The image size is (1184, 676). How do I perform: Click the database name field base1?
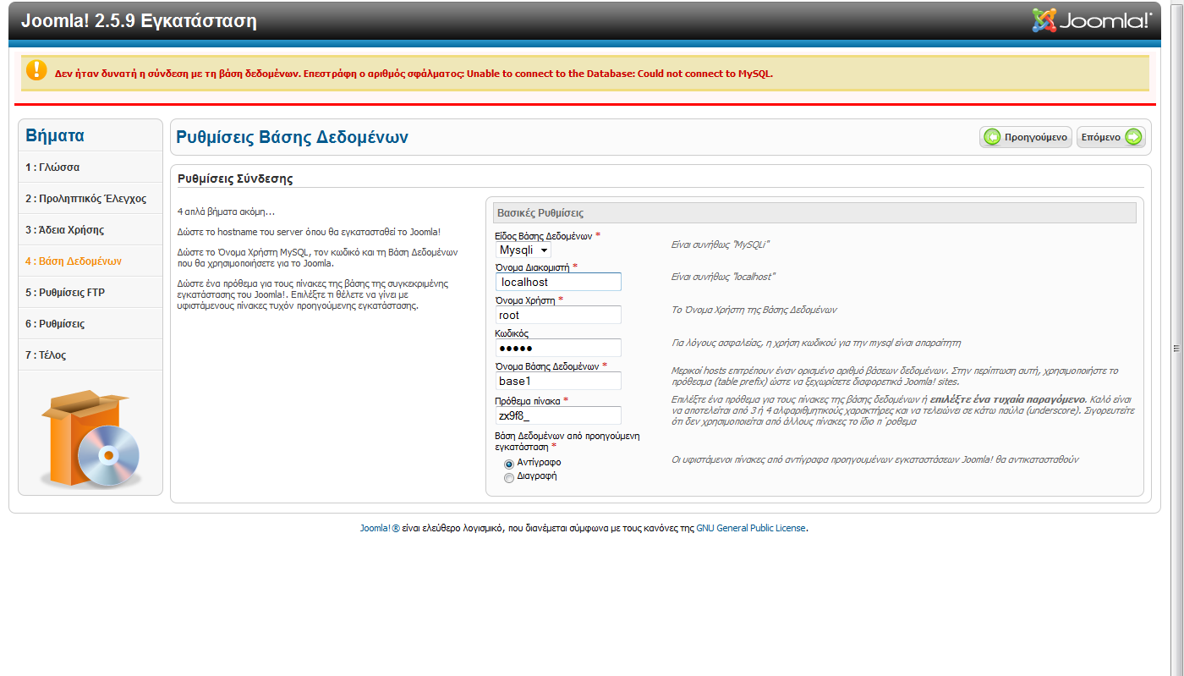(x=558, y=381)
